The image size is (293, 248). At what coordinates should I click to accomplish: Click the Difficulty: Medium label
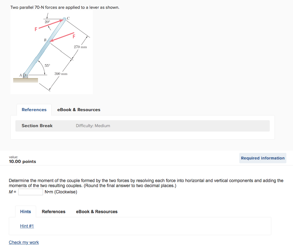tap(93, 126)
